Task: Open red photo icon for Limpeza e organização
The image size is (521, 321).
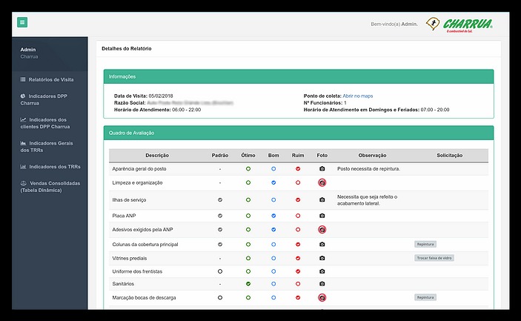Action: 322,182
